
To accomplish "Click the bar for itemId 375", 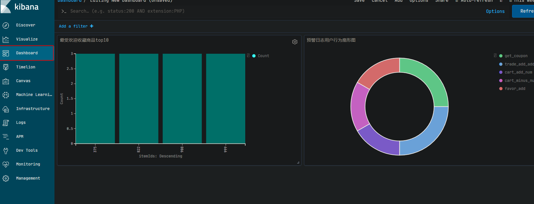I will 95,99.
